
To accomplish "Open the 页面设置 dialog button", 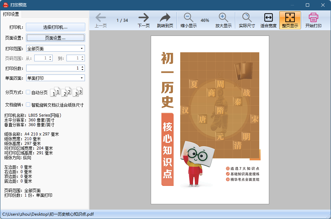I will coord(55,38).
